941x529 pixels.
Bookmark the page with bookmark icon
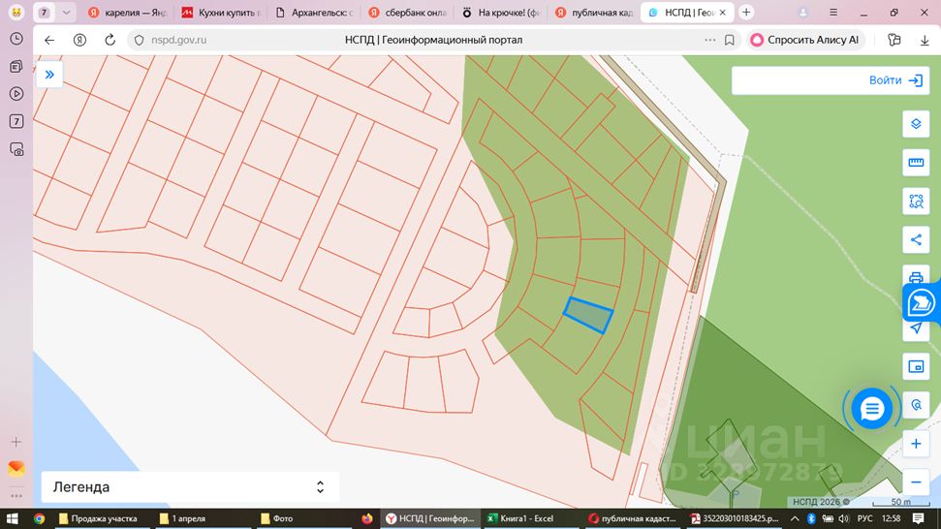click(729, 40)
